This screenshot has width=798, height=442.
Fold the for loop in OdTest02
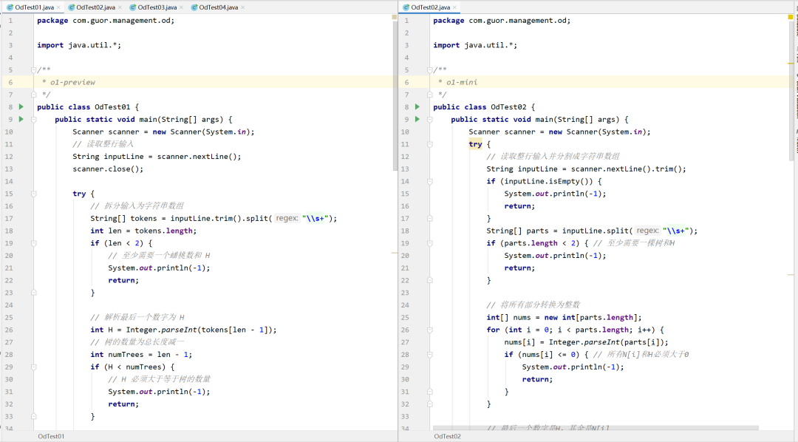tap(430, 330)
